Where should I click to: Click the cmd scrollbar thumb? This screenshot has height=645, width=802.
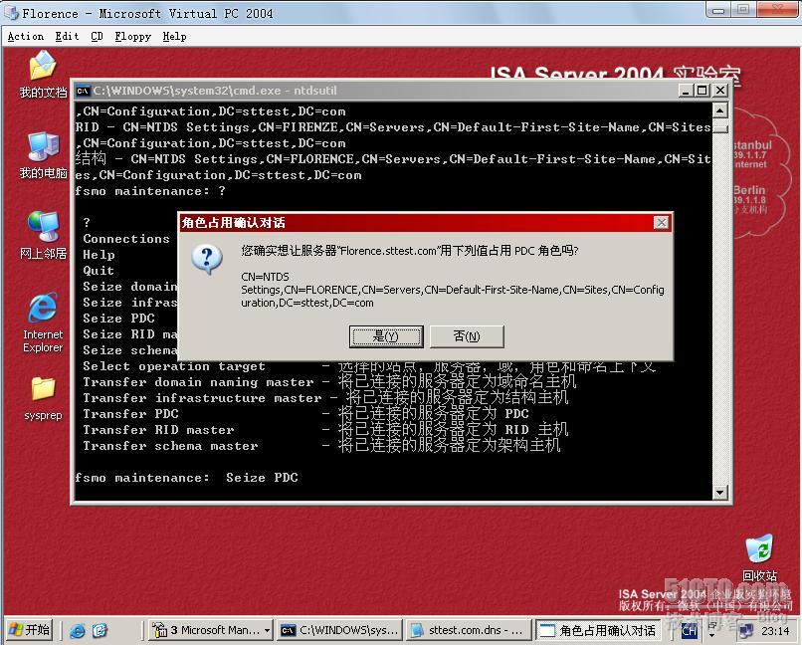tap(719, 127)
